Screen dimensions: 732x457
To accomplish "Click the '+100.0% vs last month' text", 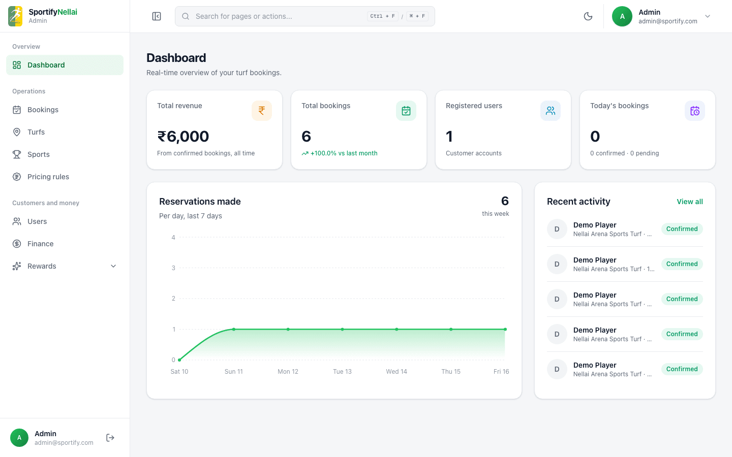I will pos(344,153).
